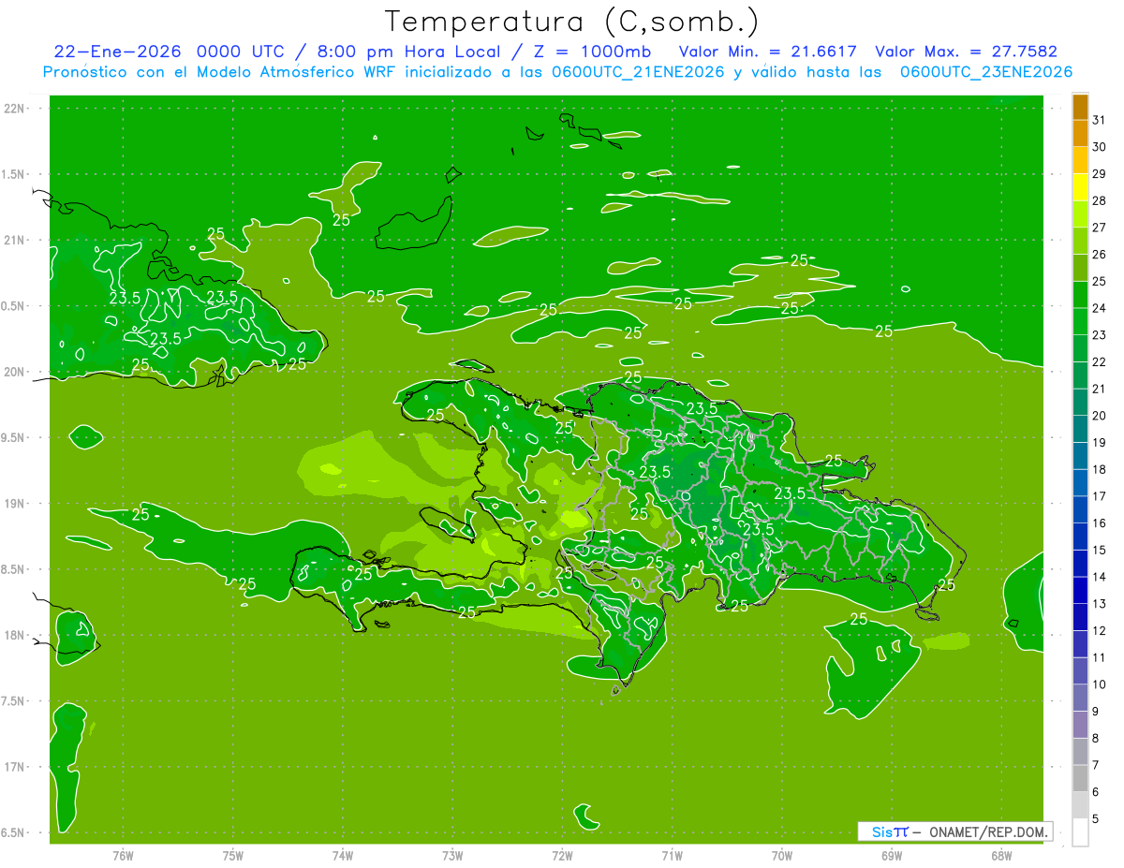
Task: Click the color scale value 8
Action: (1096, 739)
